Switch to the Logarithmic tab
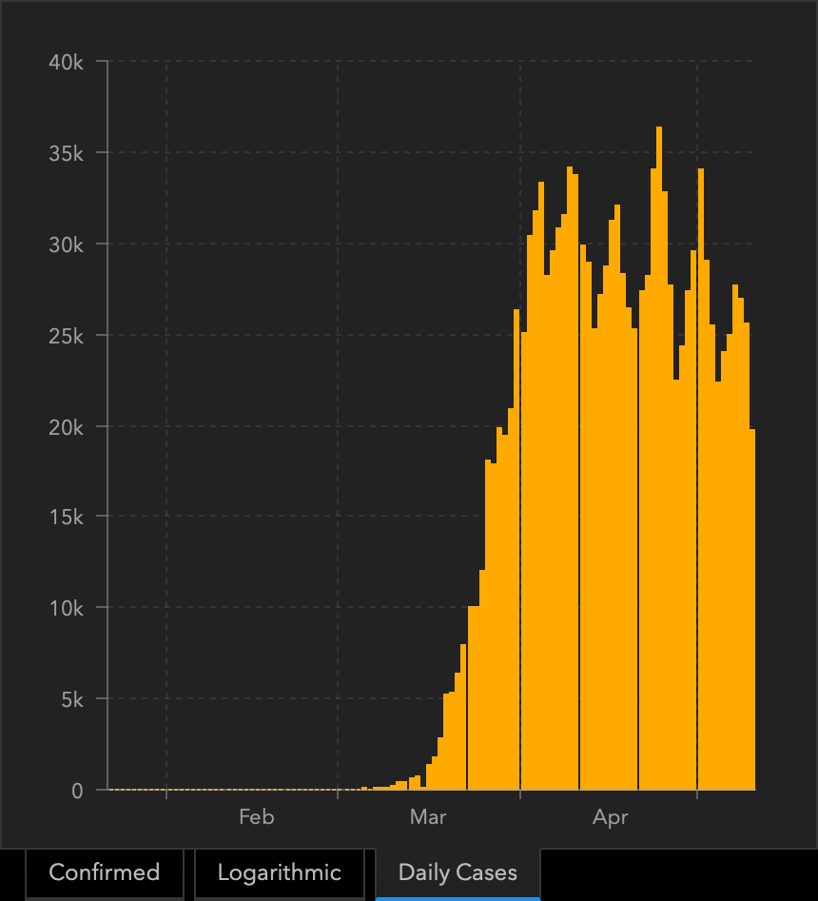Image resolution: width=818 pixels, height=901 pixels. click(280, 872)
